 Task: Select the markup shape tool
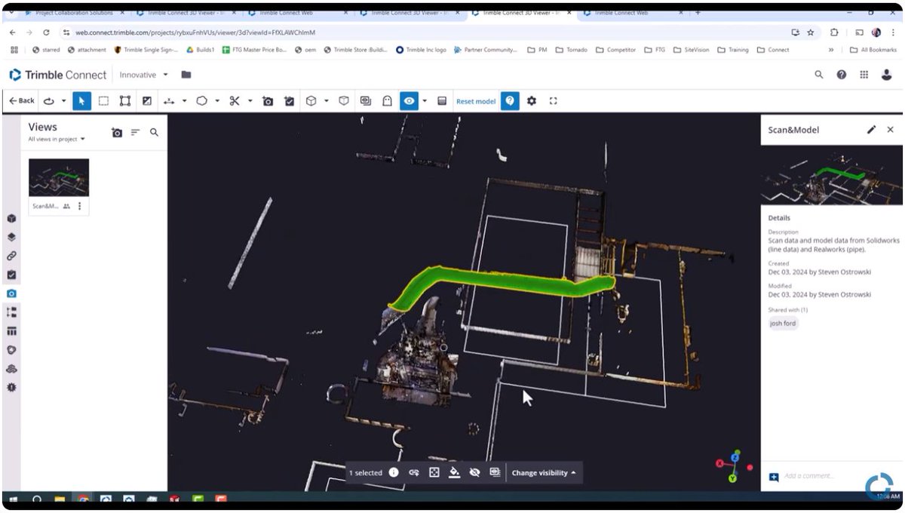pos(201,100)
